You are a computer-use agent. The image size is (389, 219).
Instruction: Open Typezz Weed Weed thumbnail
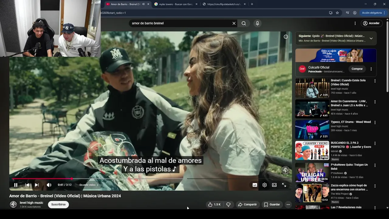click(312, 129)
